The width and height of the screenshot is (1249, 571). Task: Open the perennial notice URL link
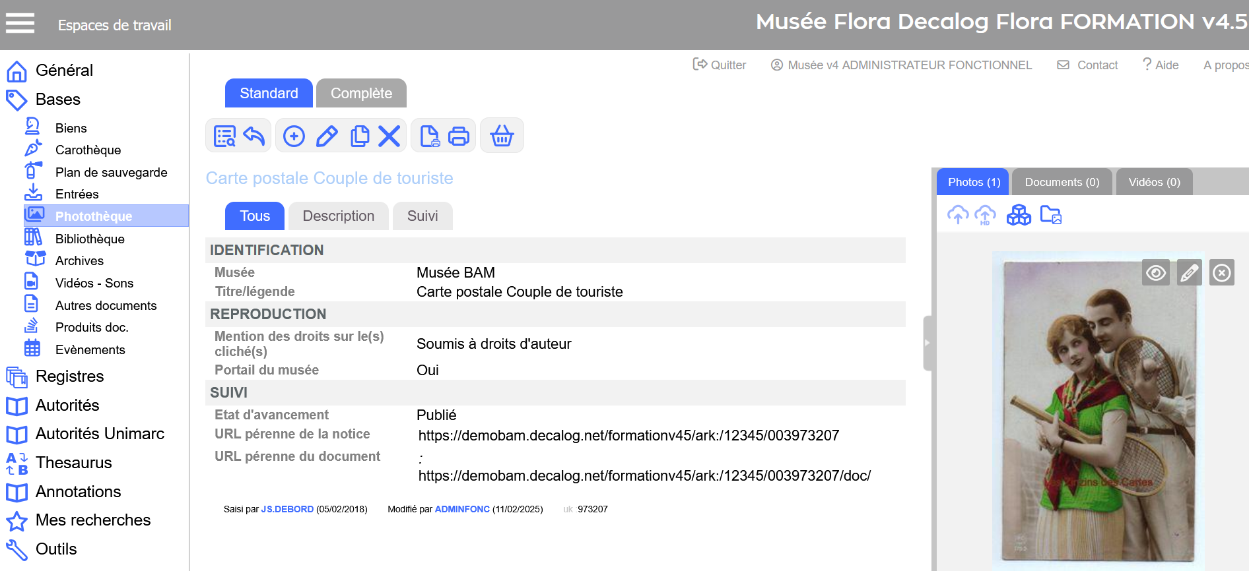pyautogui.click(x=628, y=436)
